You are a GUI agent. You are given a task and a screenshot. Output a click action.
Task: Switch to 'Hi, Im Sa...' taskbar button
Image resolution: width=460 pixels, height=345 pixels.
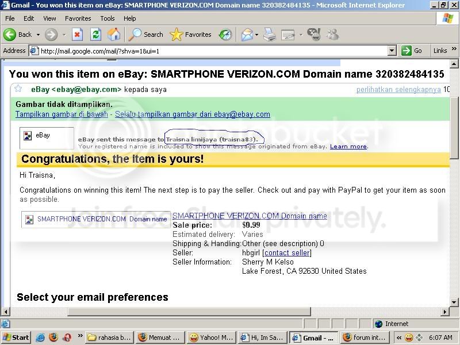coord(262,338)
